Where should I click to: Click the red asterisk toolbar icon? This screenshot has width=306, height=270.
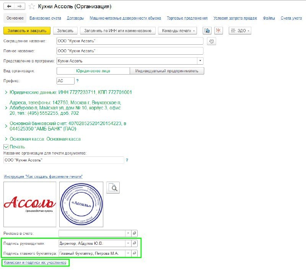218,31
